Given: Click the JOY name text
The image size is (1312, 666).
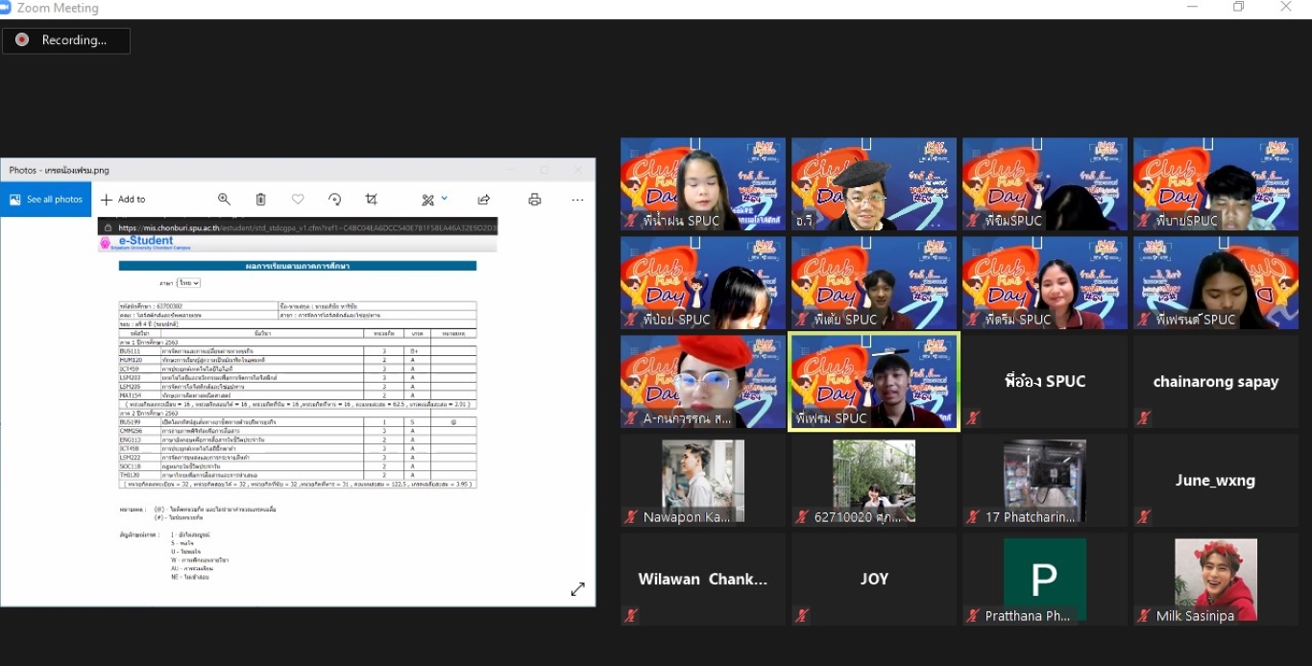Looking at the screenshot, I should click(x=874, y=579).
